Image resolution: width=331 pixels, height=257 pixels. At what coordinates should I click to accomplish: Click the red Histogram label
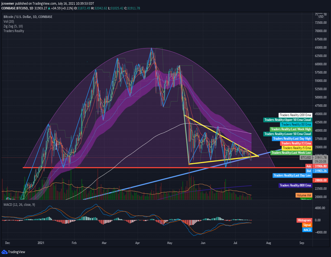click(304, 220)
